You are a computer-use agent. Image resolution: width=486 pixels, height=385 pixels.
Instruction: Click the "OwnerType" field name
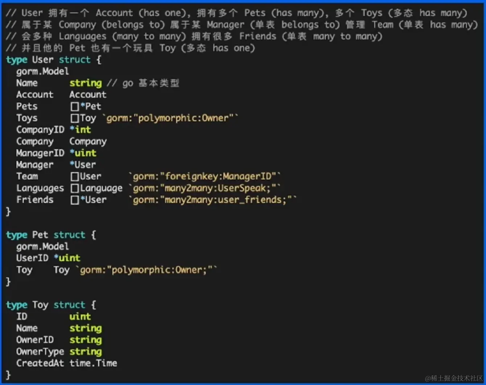pyautogui.click(x=40, y=351)
